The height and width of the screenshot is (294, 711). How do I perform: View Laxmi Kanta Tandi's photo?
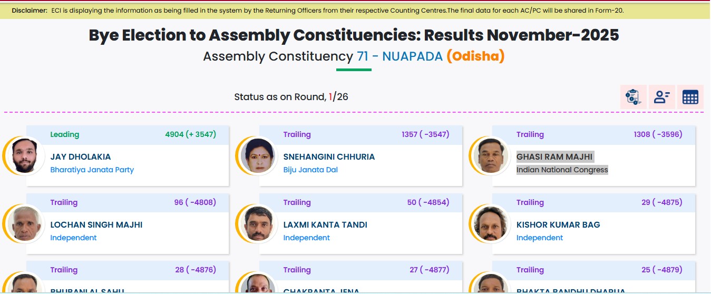tap(257, 223)
